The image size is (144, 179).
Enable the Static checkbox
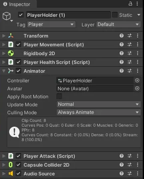coord(115,15)
